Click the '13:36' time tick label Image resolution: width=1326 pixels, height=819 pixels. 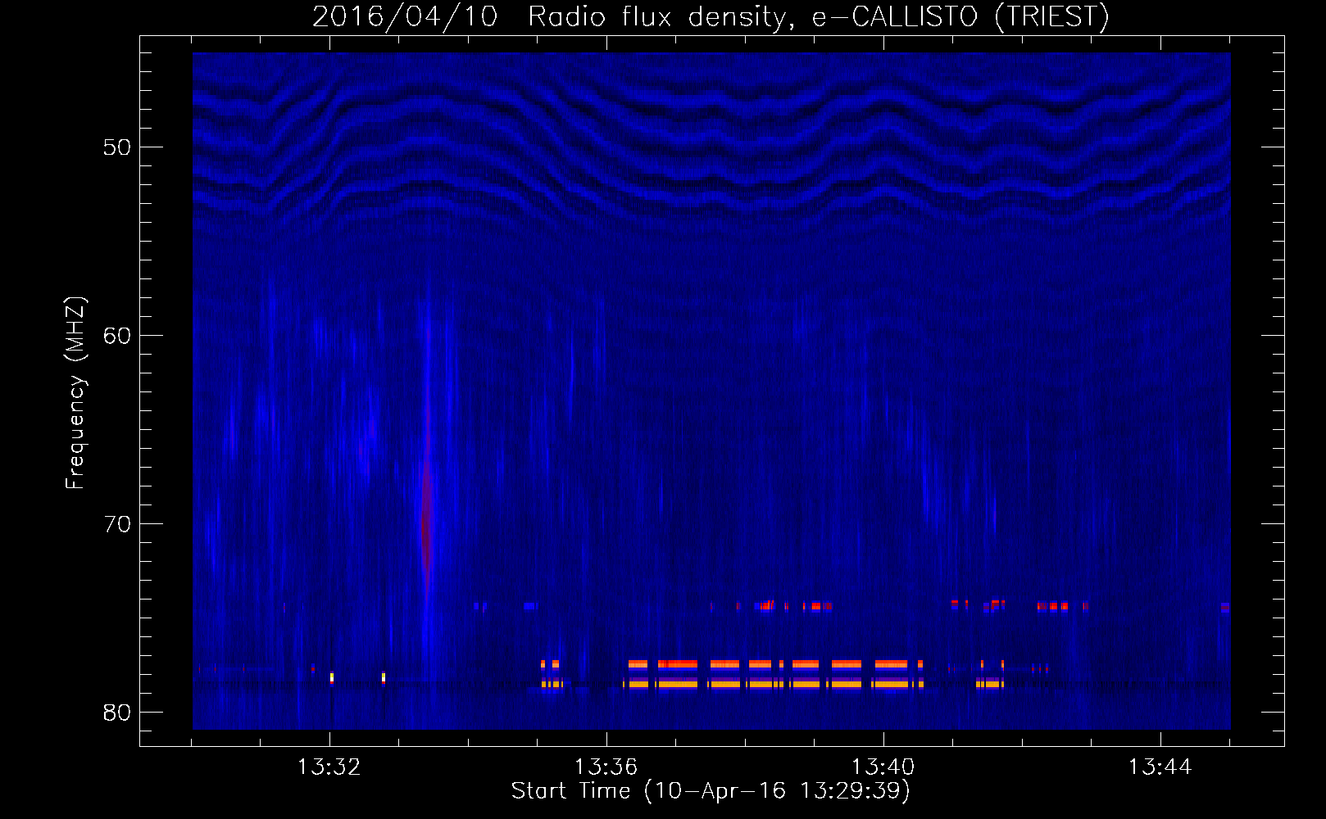[606, 767]
